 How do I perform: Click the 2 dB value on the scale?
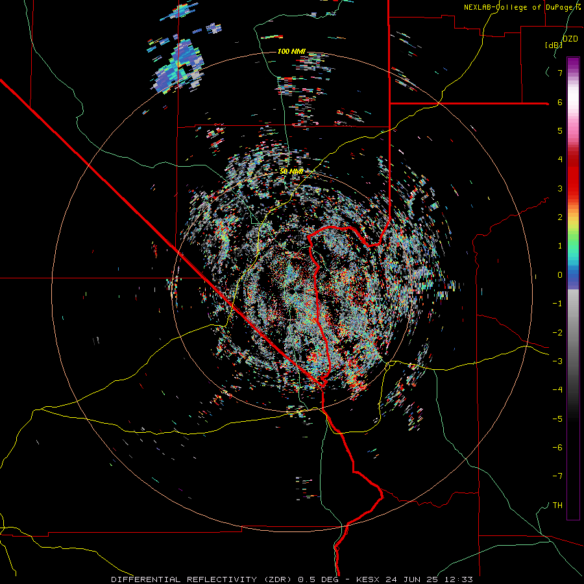(560, 217)
